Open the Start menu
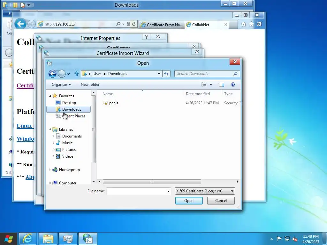Screen dimensions: 327x245 8,239
